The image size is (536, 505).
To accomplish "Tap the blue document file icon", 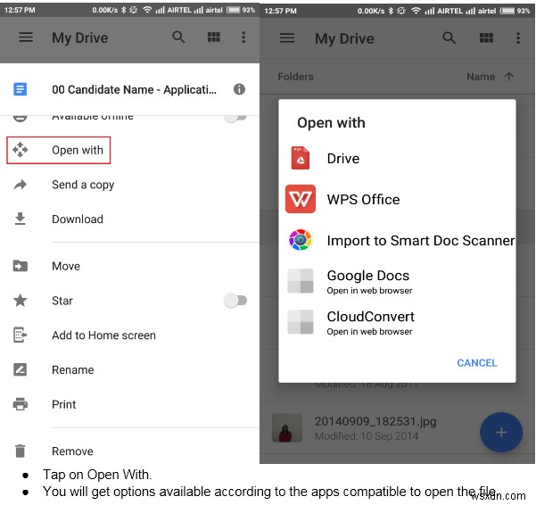I will click(20, 89).
